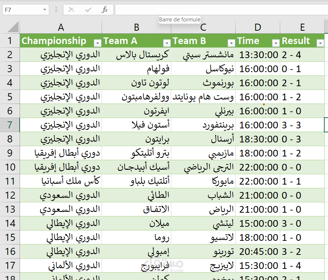Select the time cell 18:30:00
Image resolution: width=328 pixels, height=280 pixels.
258,139
